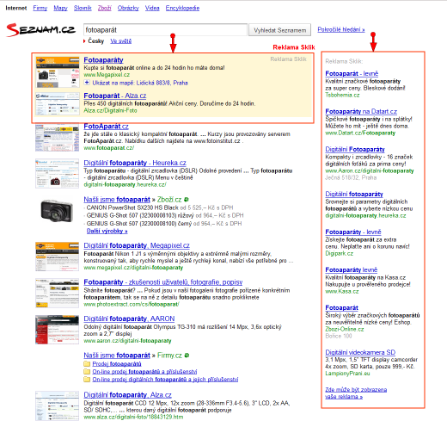This screenshot has height=427, width=447.
Task: Switch to the Mapy tab
Action: (x=60, y=8)
